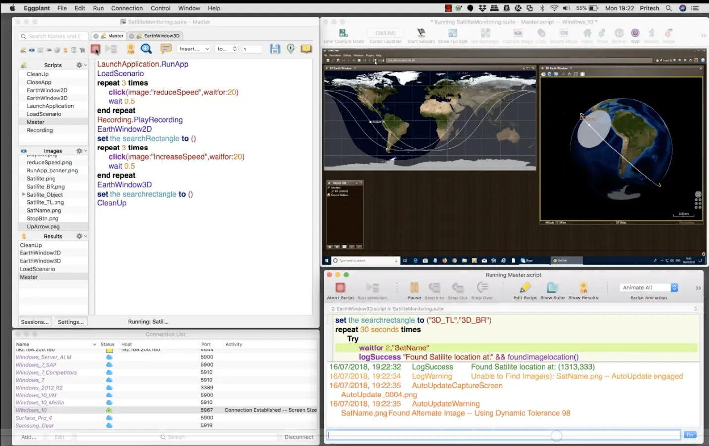Click the Wait command icon
The width and height of the screenshot is (709, 446).
(x=635, y=33)
